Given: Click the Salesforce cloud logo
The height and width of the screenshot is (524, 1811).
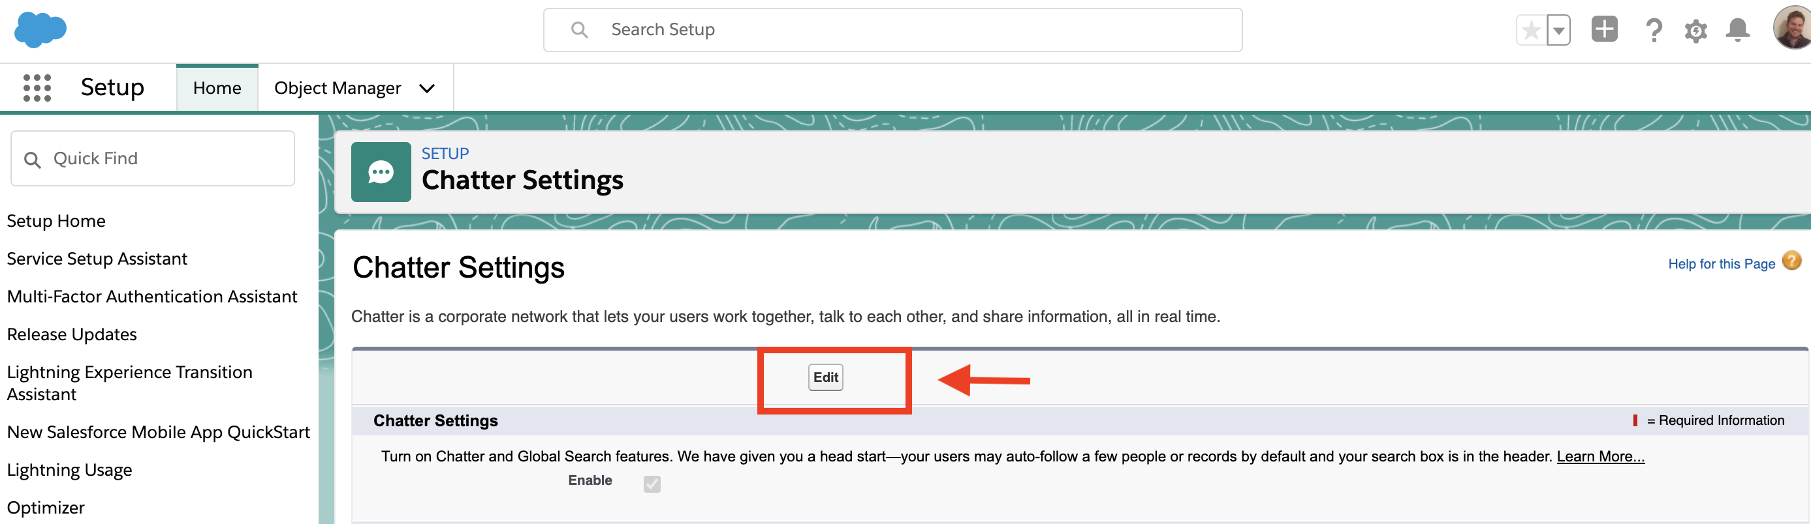Looking at the screenshot, I should click(40, 29).
